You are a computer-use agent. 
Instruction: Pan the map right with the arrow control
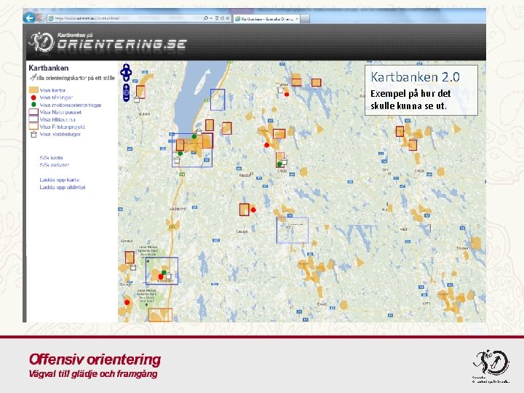tap(130, 73)
